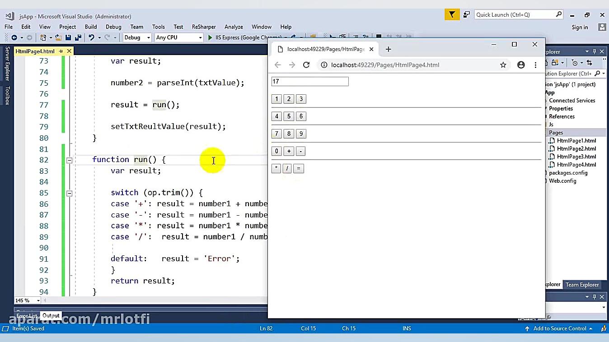The image size is (609, 342).
Task: Click the 0 button on the calculator page
Action: tap(276, 151)
